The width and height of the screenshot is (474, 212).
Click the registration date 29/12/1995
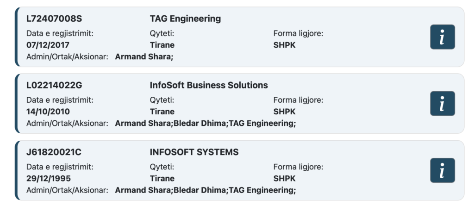[x=48, y=179]
